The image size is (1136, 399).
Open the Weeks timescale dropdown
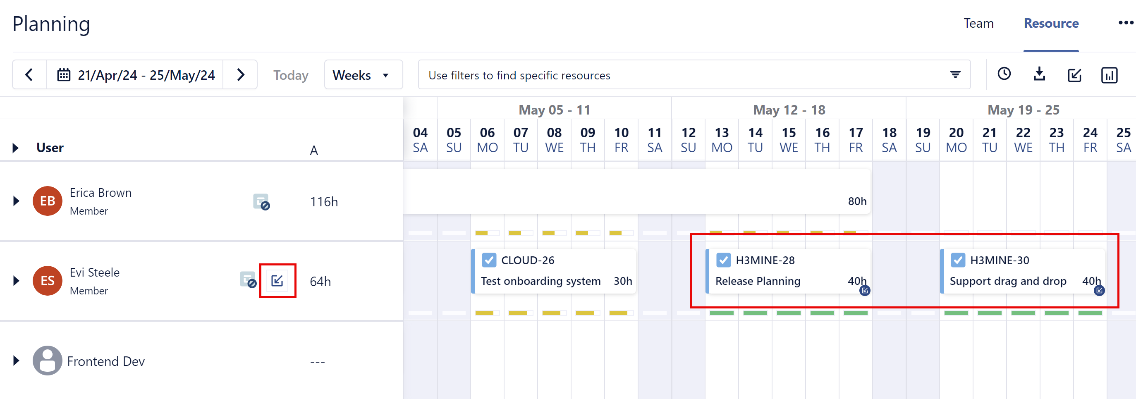[363, 74]
